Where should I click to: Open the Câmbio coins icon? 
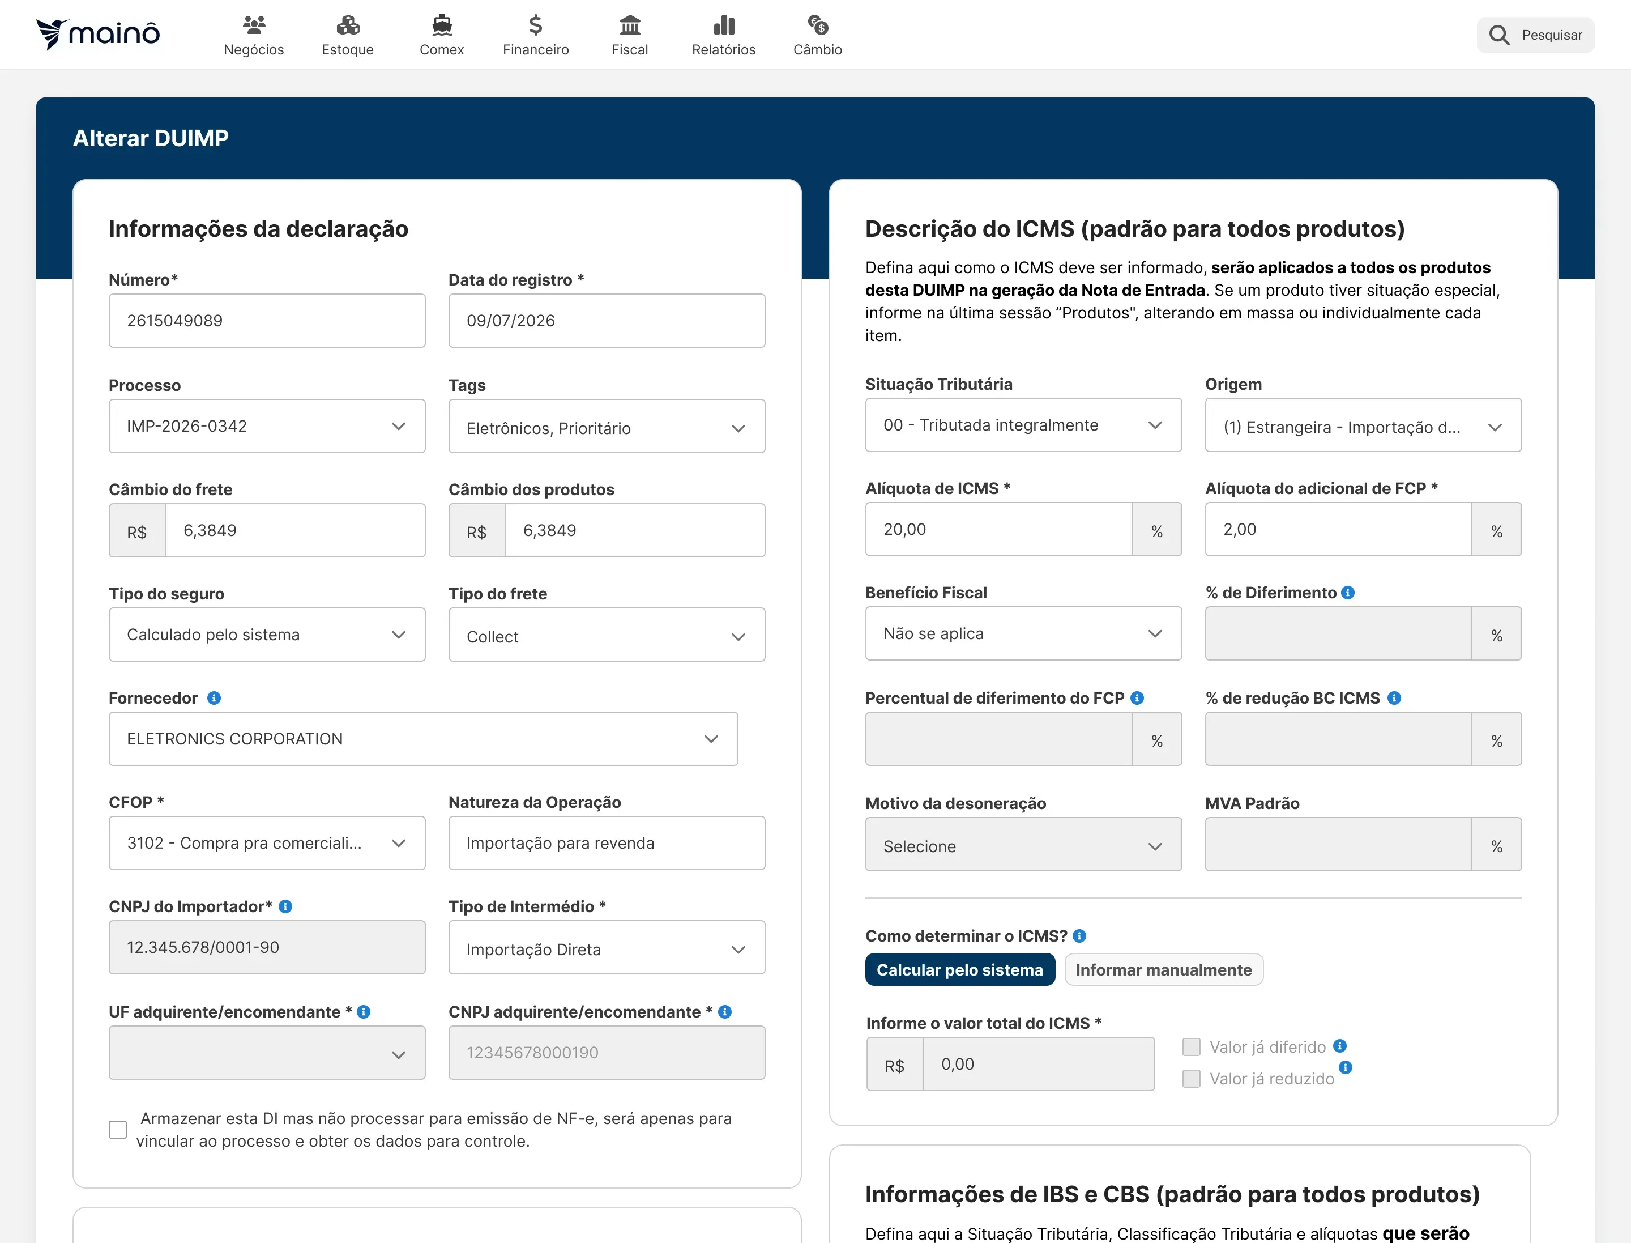point(817,25)
